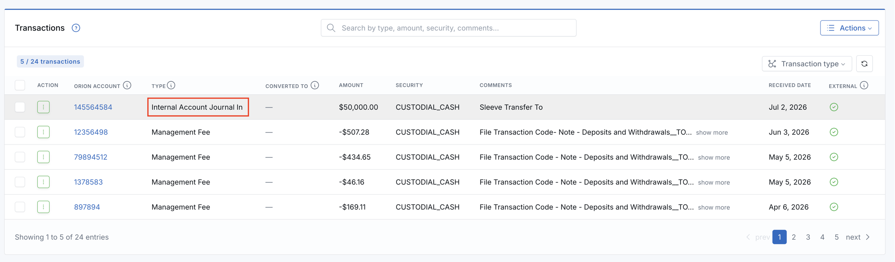Open action menu for account 79894512
This screenshot has width=895, height=262.
click(x=43, y=157)
